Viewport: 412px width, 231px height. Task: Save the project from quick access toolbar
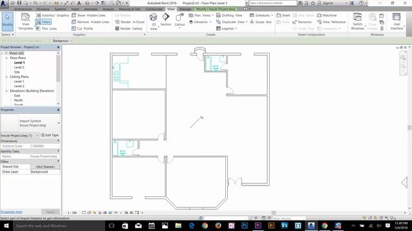[19, 3]
